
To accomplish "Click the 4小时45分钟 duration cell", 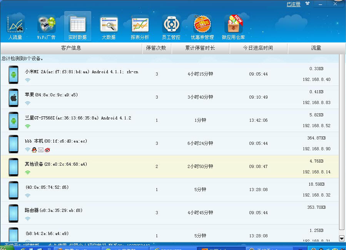I will coord(201,213).
